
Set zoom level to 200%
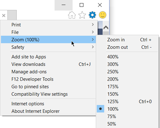[x=127, y=79]
